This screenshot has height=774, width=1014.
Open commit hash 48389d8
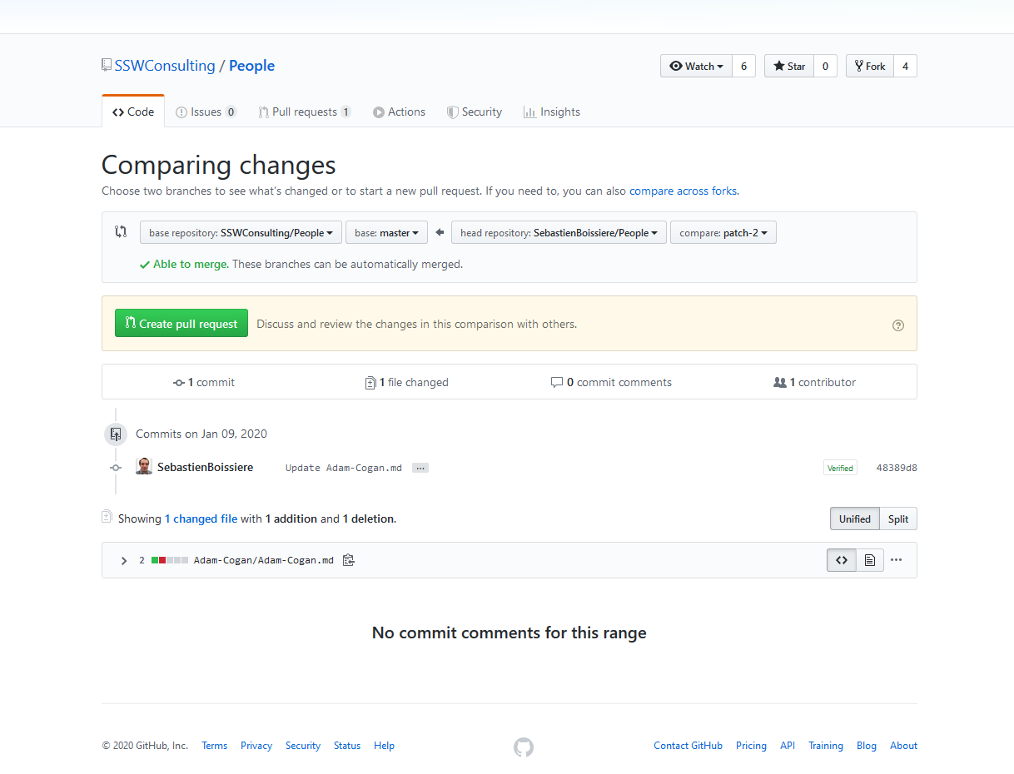click(x=897, y=468)
